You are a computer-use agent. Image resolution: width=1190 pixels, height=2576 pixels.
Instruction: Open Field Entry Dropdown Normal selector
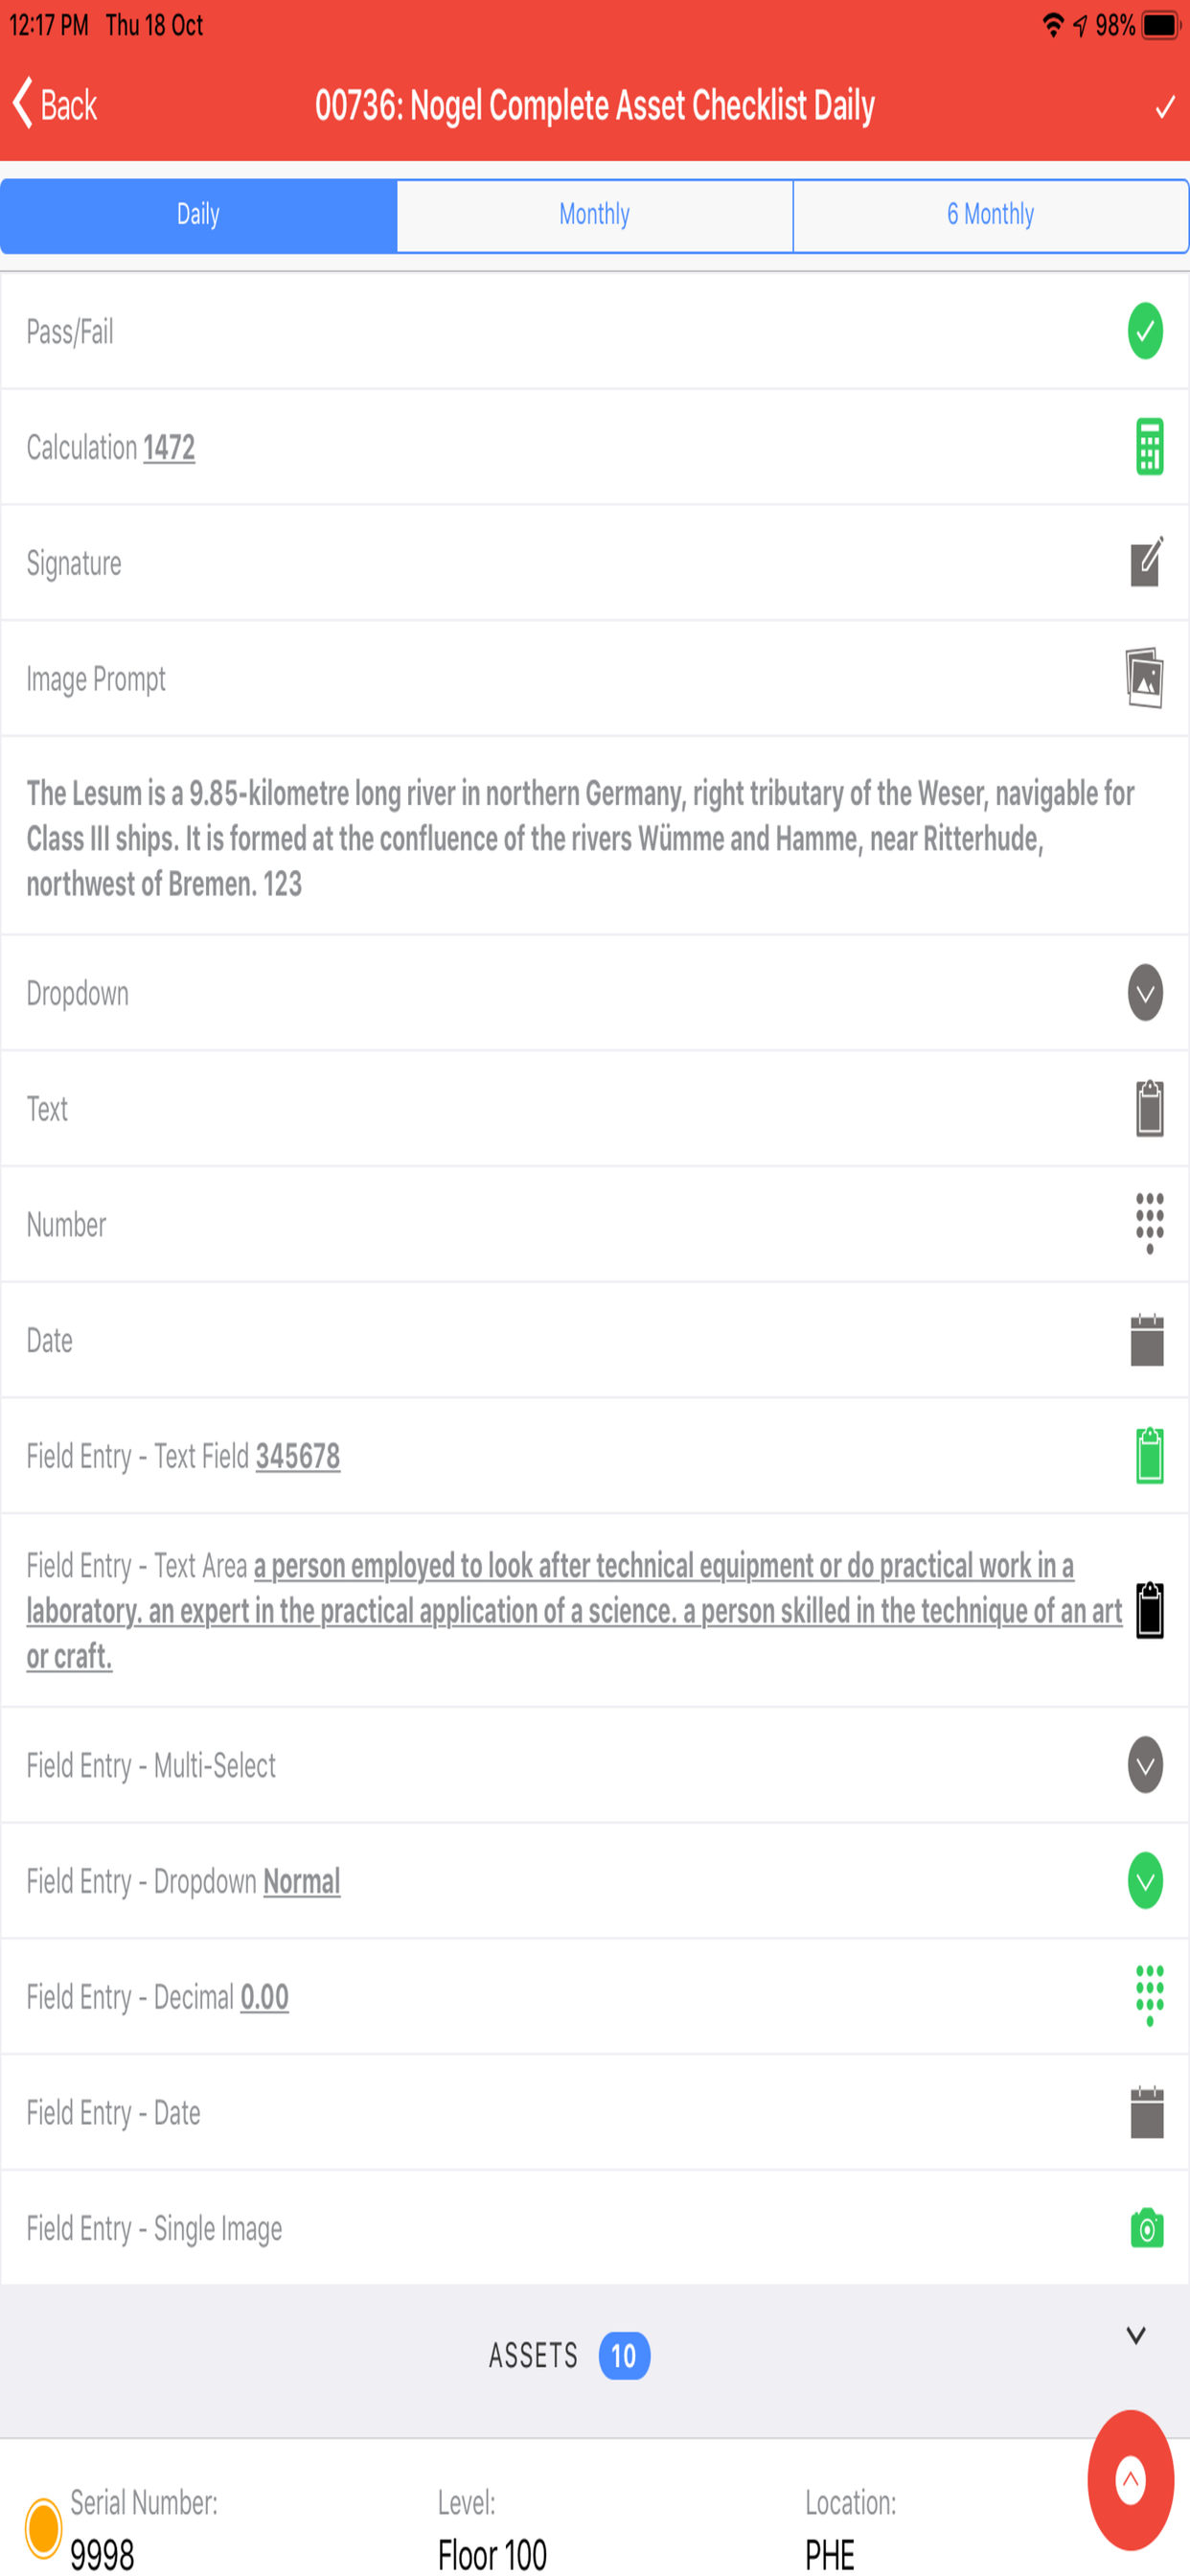coord(1145,1880)
